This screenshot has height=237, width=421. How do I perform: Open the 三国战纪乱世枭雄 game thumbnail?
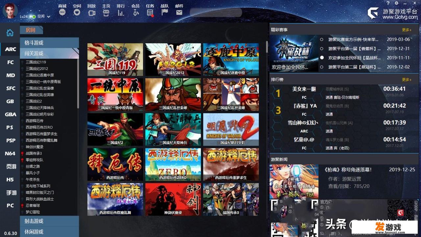[173, 94]
